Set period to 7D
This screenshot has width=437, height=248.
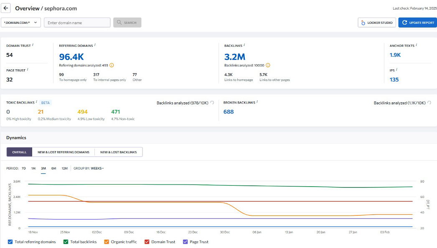tap(24, 168)
